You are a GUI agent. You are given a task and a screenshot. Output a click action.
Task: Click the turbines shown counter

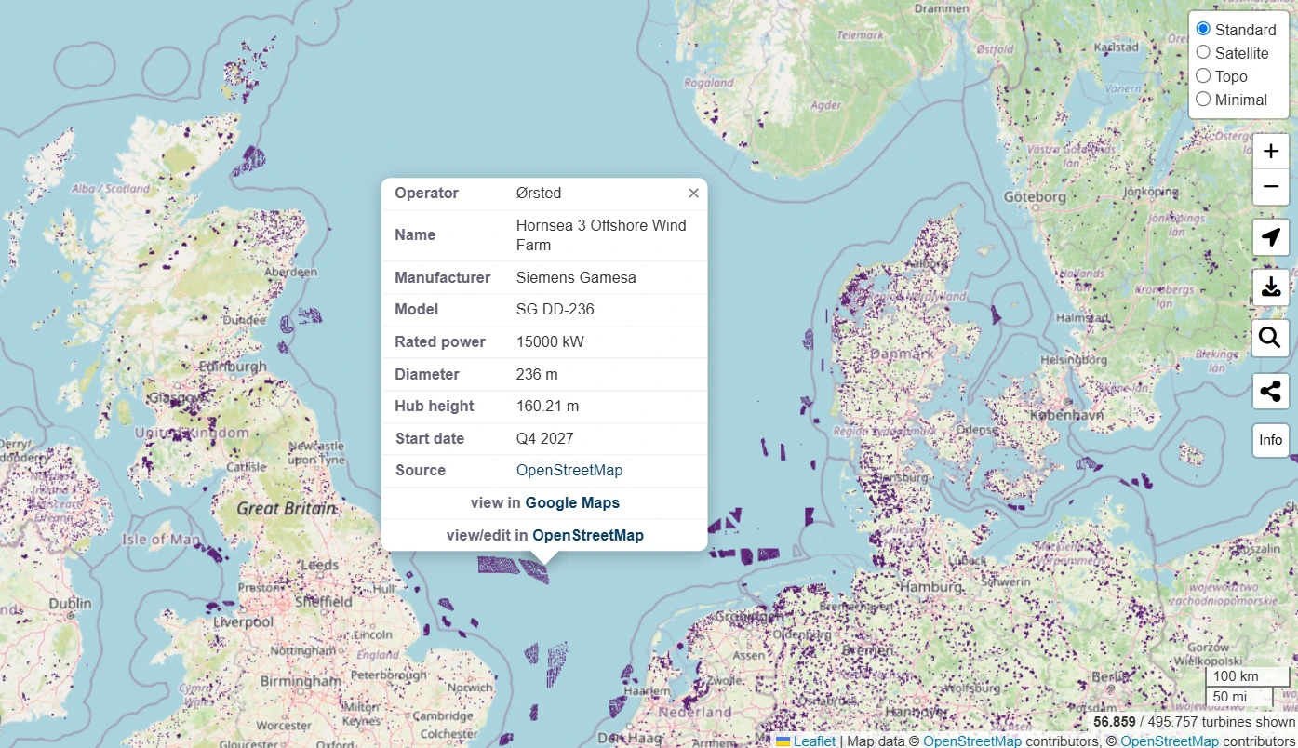1195,722
